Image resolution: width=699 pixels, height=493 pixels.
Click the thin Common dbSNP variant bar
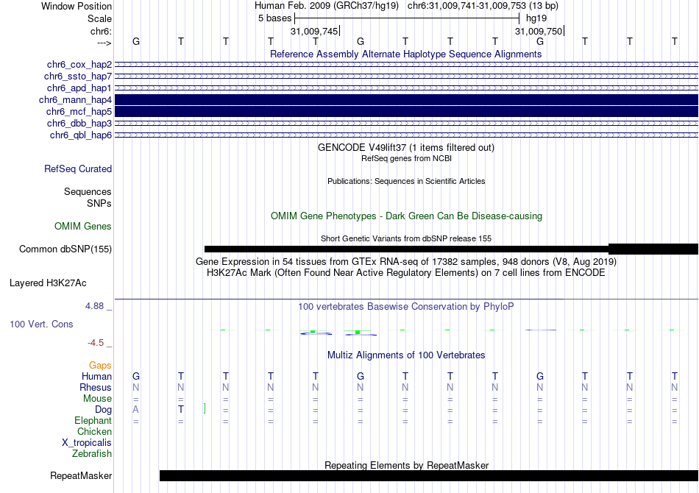click(x=406, y=249)
